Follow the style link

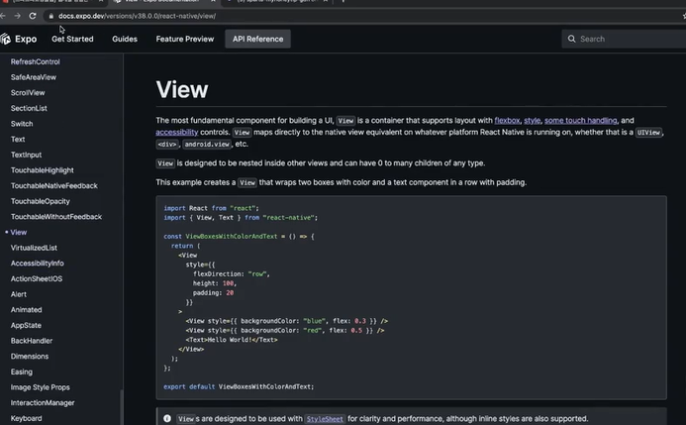pyautogui.click(x=532, y=120)
